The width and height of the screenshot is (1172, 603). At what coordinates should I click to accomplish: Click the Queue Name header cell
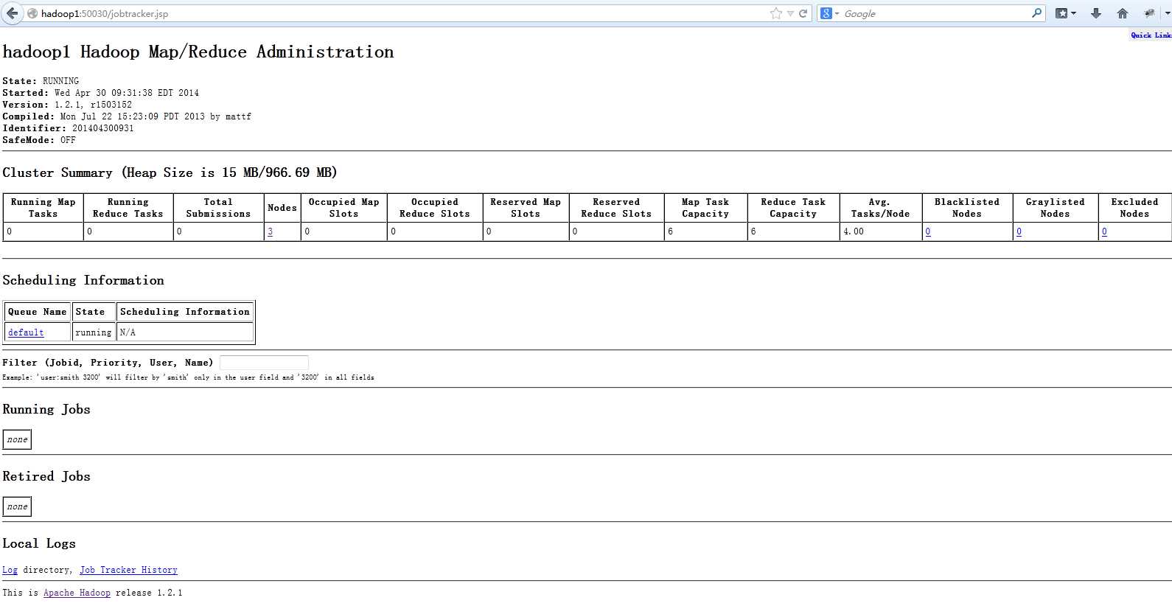(x=38, y=312)
